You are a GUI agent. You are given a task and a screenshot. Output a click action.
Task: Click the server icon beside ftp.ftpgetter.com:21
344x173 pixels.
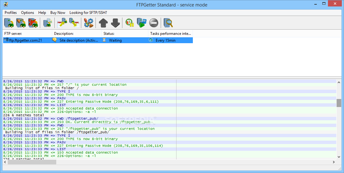tap(6, 40)
